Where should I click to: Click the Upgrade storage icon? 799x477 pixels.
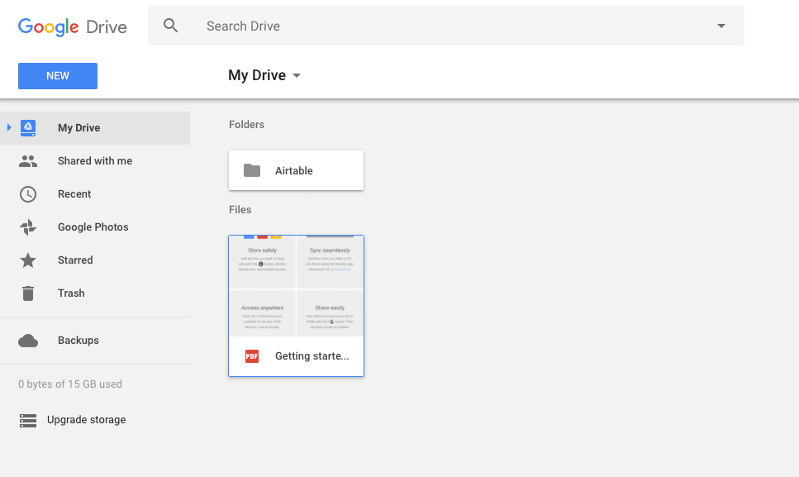28,421
